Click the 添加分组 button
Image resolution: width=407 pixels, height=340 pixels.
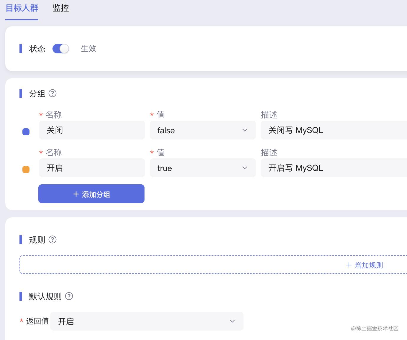[x=91, y=194]
